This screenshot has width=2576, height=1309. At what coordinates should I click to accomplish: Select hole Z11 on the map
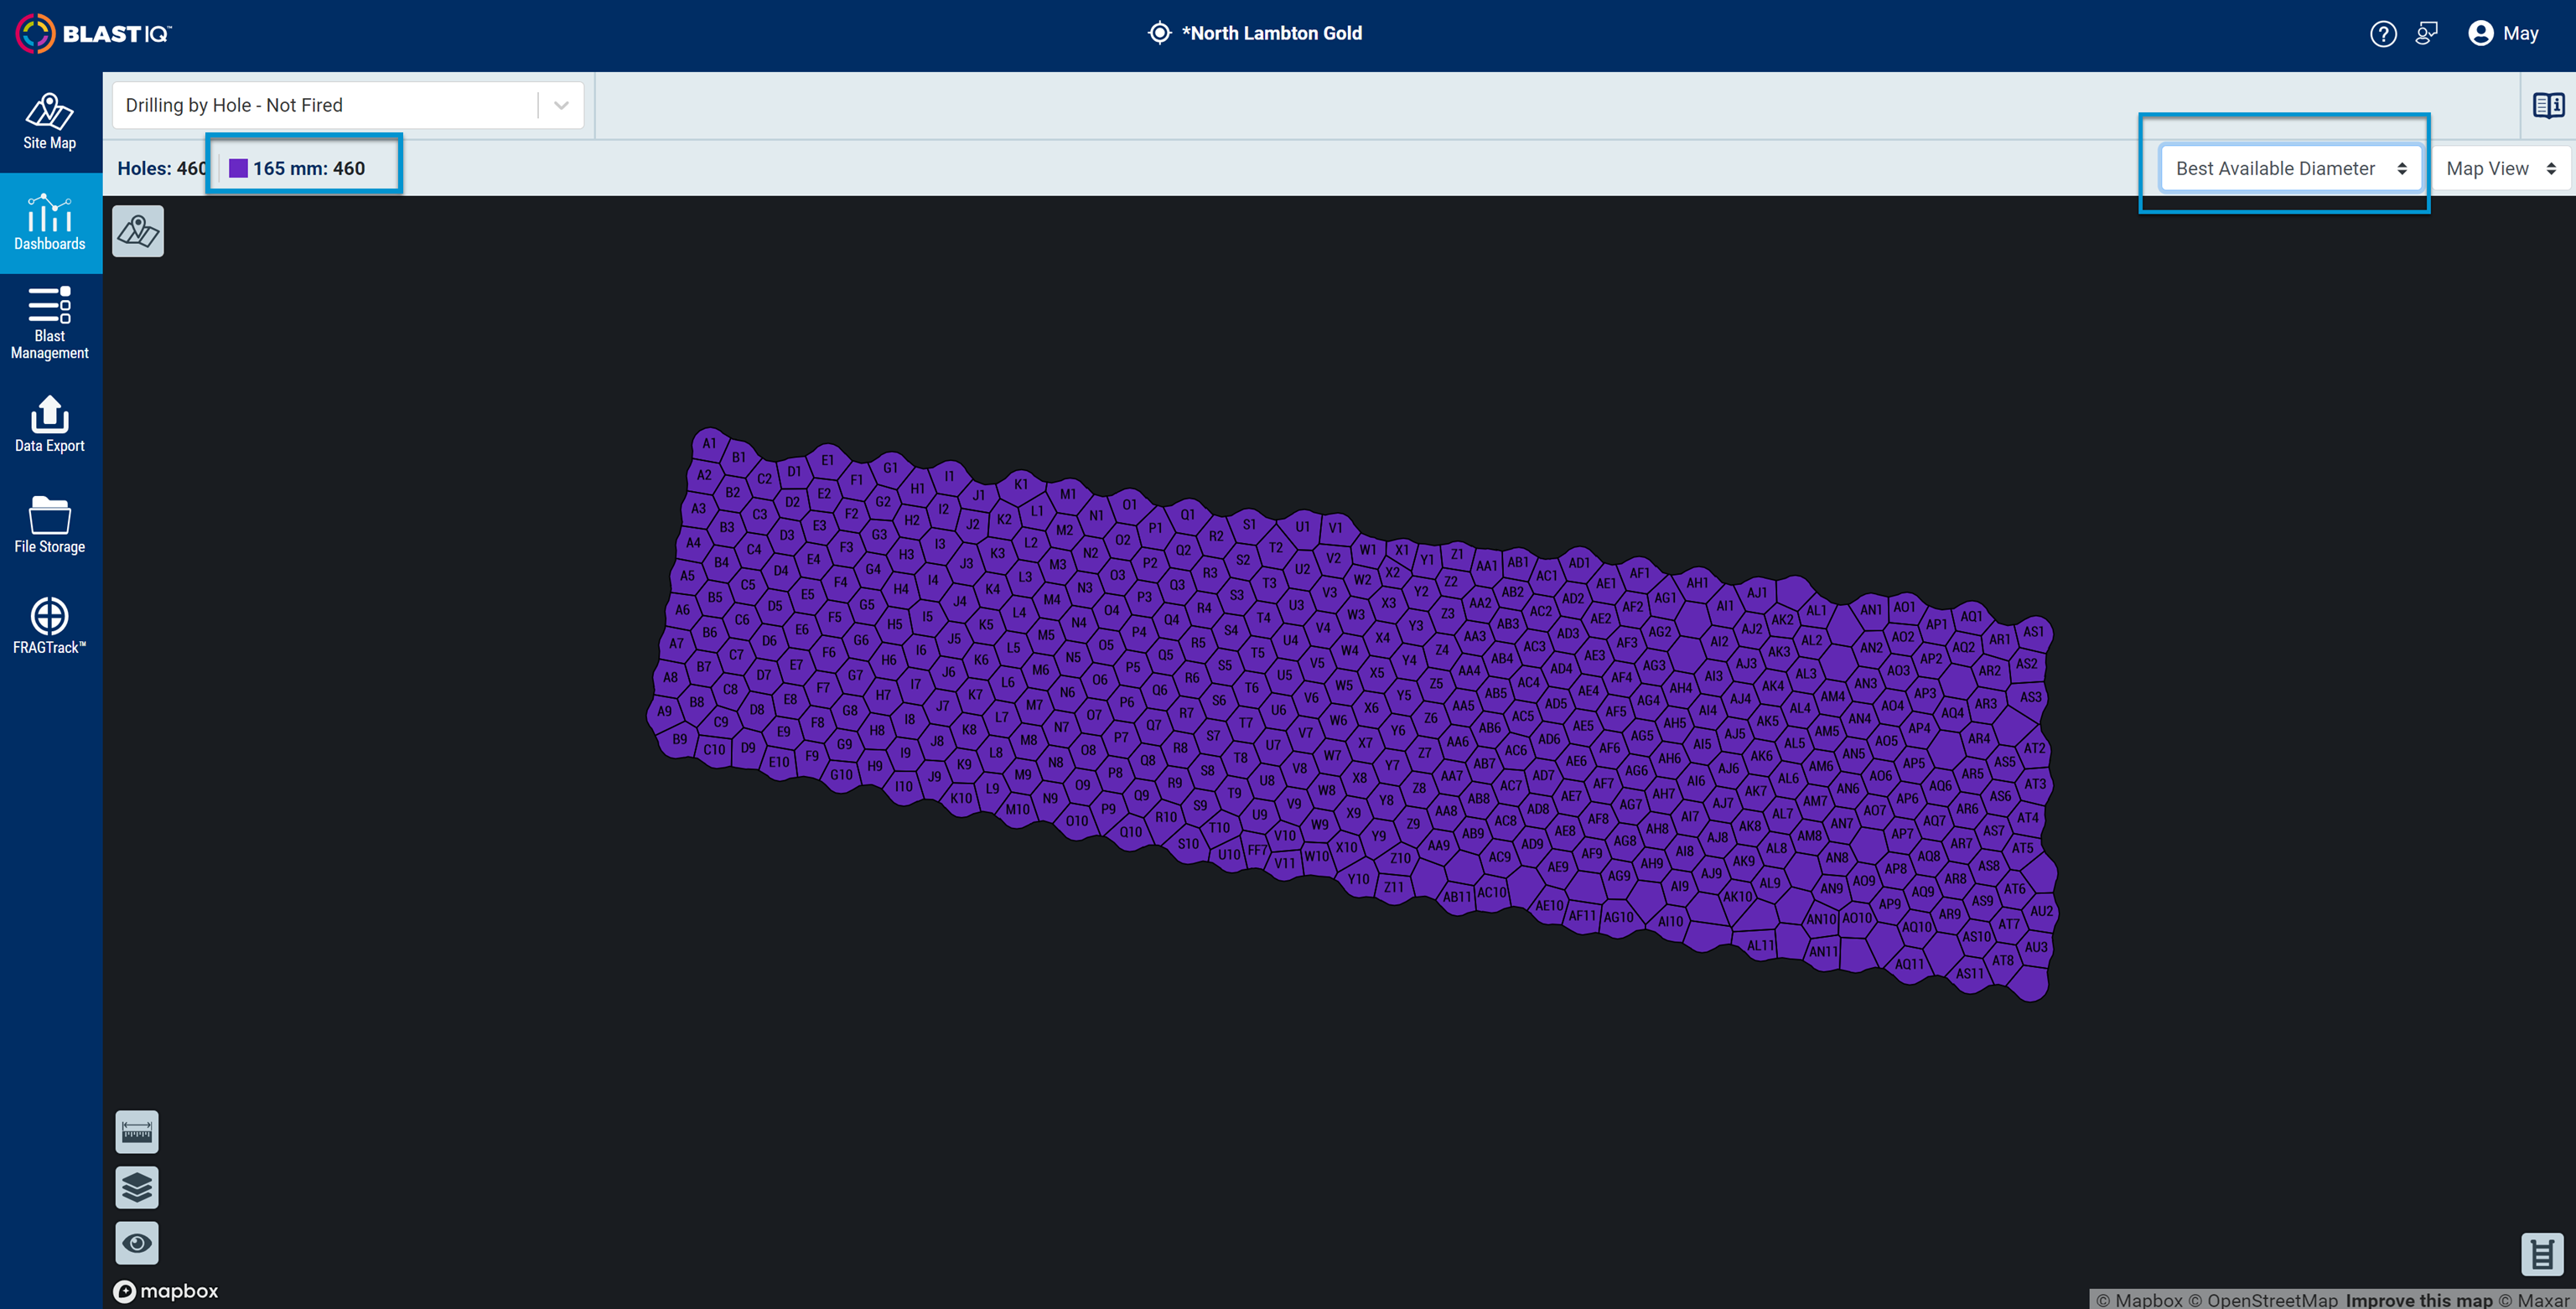tap(1394, 886)
